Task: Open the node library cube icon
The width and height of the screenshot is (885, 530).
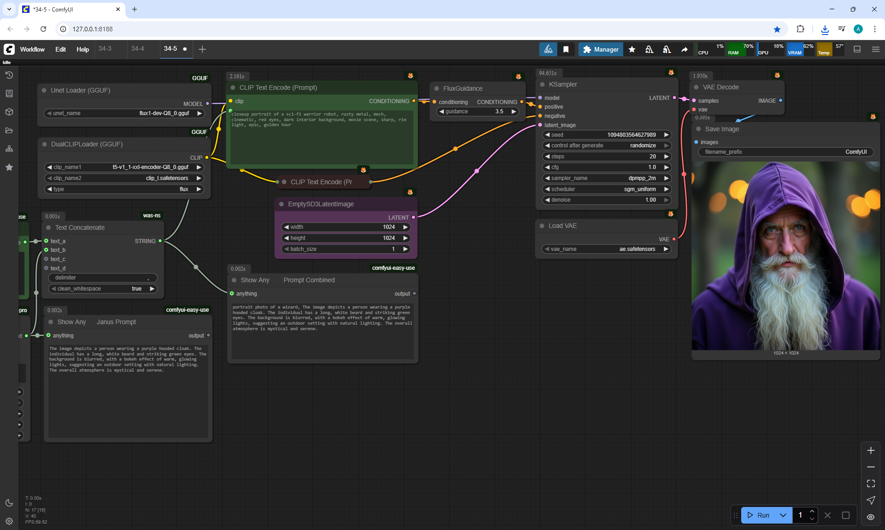Action: 9,112
